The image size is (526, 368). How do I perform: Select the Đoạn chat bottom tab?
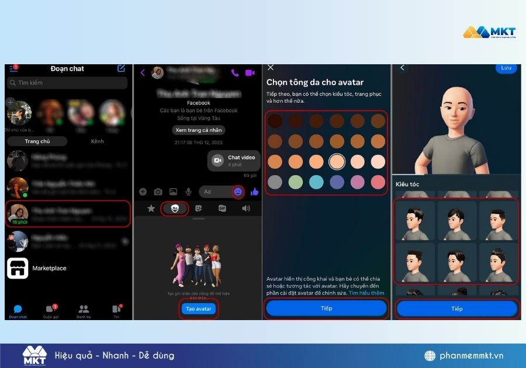[18, 311]
